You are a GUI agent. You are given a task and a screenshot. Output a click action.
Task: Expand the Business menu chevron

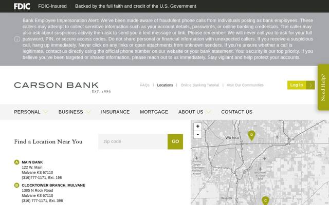(x=88, y=112)
